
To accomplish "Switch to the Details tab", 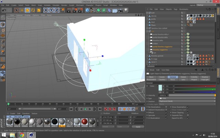I will click(x=183, y=77).
